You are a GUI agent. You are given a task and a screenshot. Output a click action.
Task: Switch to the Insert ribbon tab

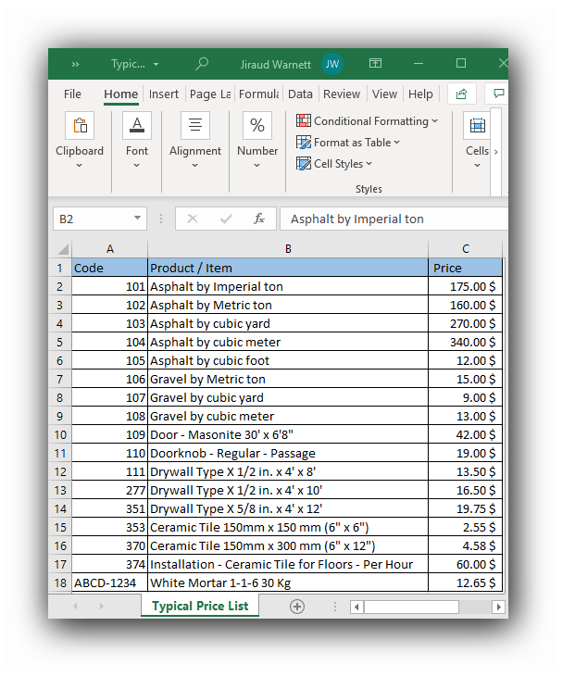point(164,94)
